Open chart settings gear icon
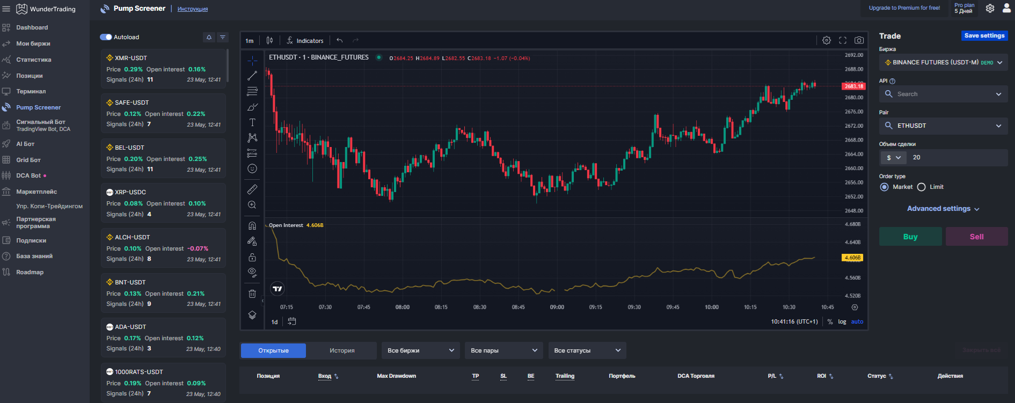The height and width of the screenshot is (403, 1015). click(x=827, y=40)
